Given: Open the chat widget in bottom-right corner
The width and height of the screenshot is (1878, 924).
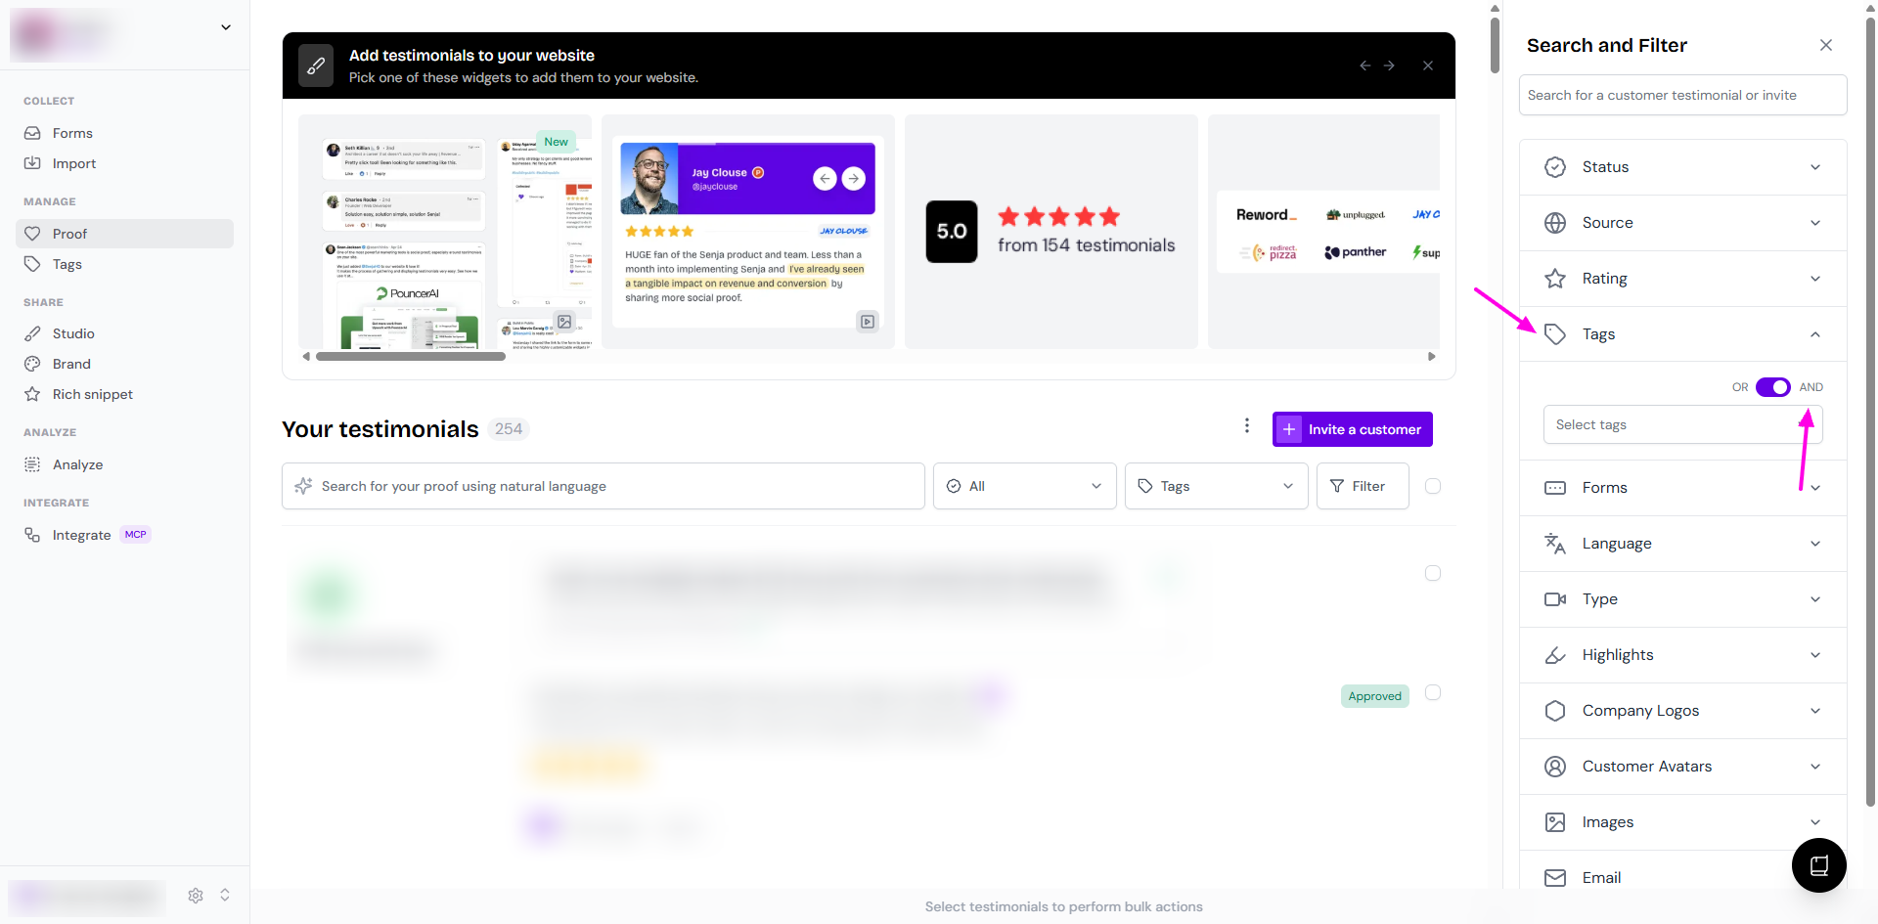Looking at the screenshot, I should pos(1818,865).
